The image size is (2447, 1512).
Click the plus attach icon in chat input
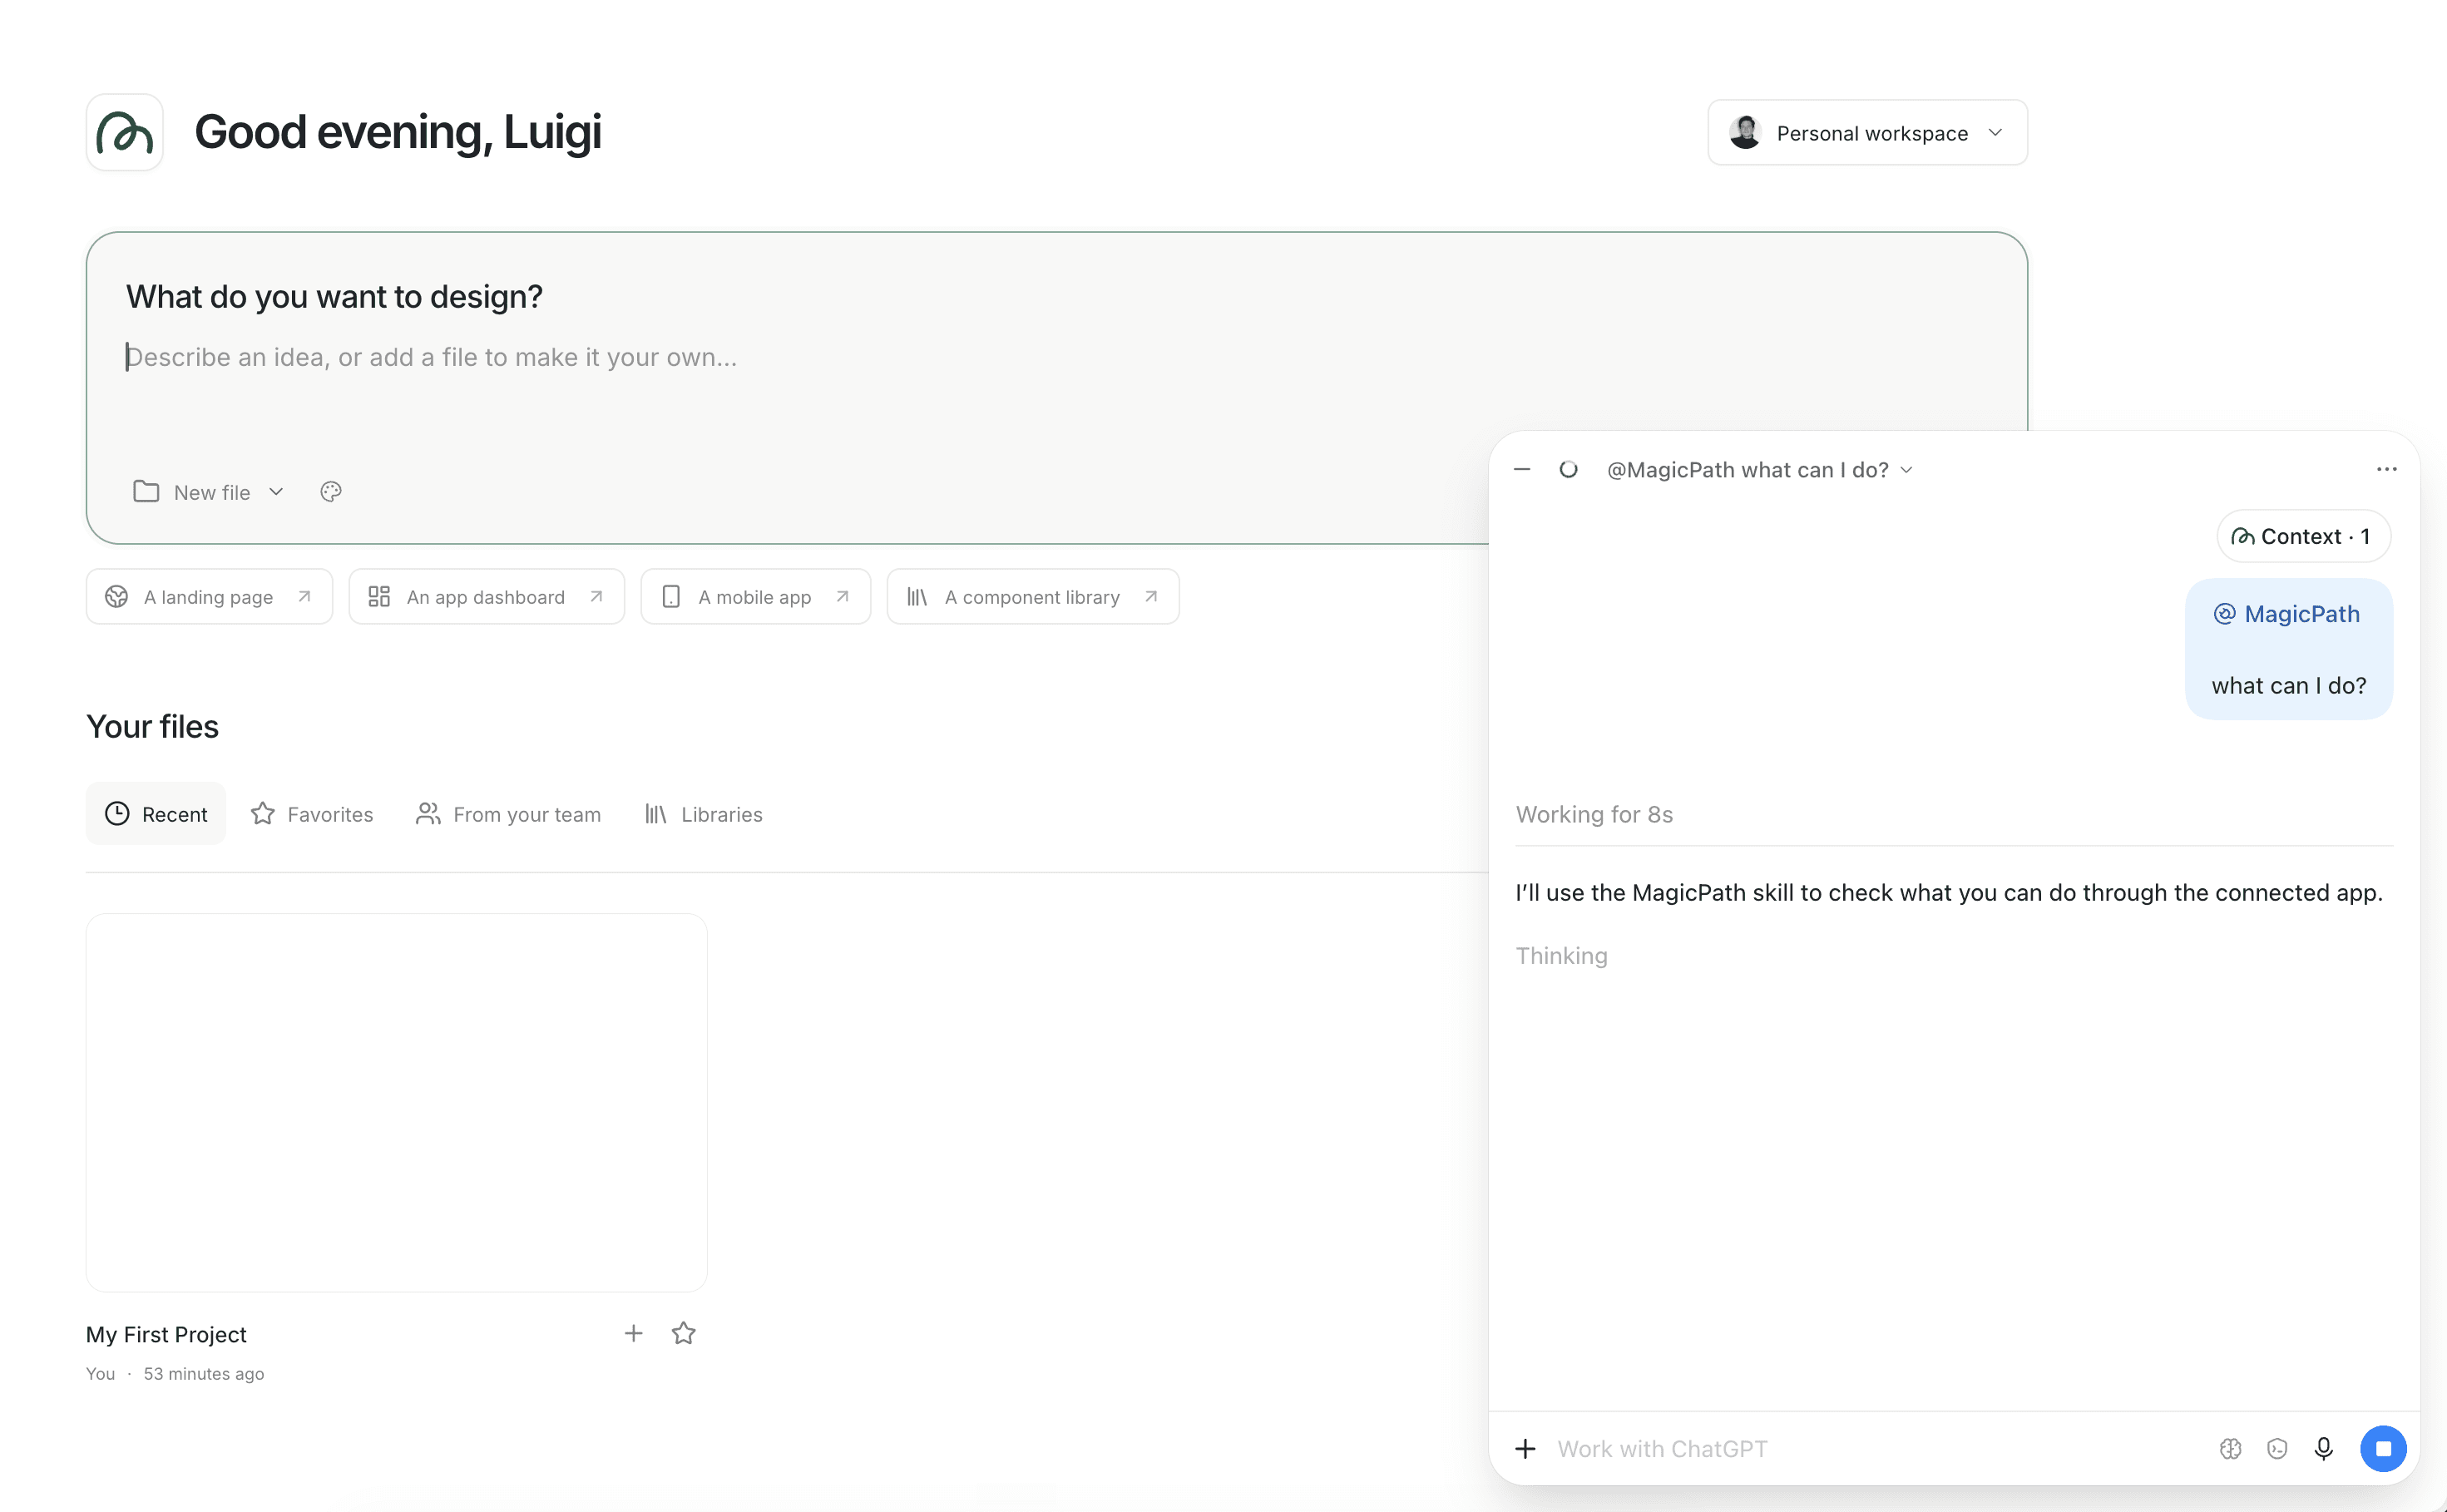pos(1525,1449)
